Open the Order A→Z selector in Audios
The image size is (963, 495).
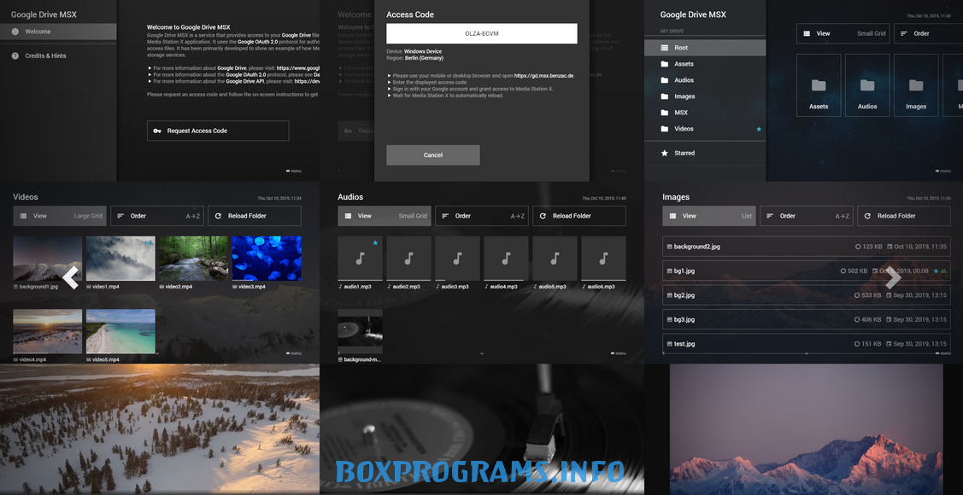pos(481,216)
